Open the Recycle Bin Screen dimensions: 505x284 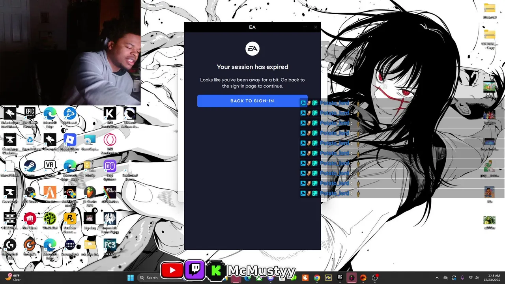(x=30, y=142)
